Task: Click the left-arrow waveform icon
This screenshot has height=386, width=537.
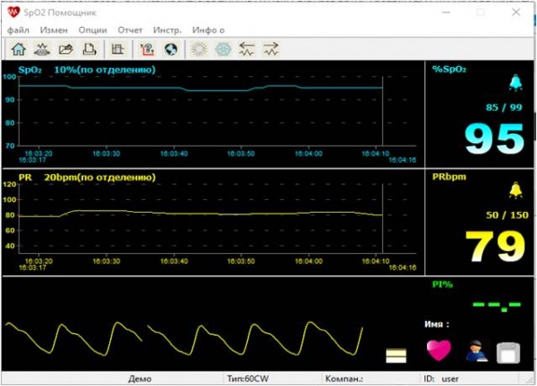Action: click(247, 49)
